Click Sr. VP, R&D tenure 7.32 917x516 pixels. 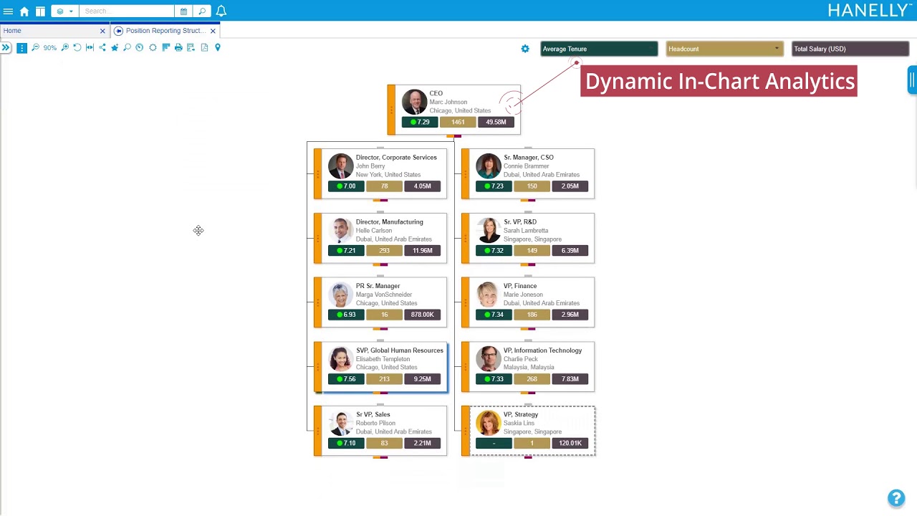(494, 251)
